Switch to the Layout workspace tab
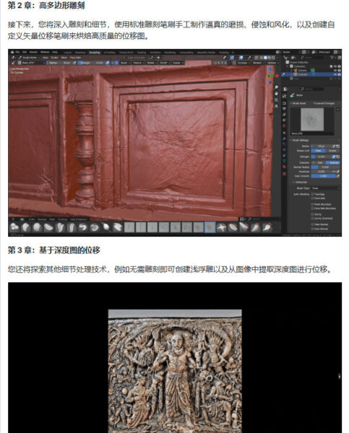This screenshot has height=433, width=349. [x=67, y=52]
